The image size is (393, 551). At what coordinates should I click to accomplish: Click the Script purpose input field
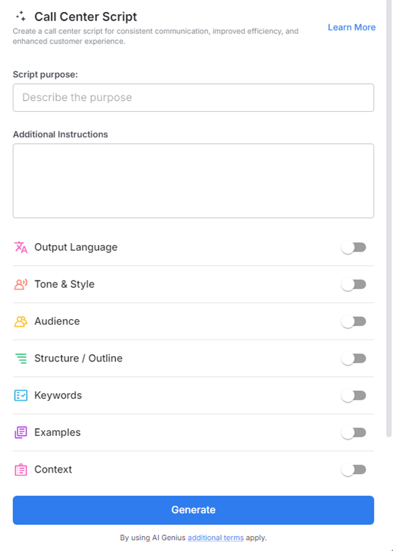click(x=193, y=97)
